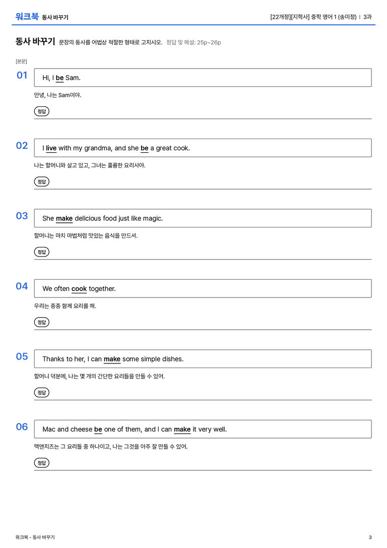Click the 정답 badge under question 02
This screenshot has width=387, height=548.
tap(41, 181)
